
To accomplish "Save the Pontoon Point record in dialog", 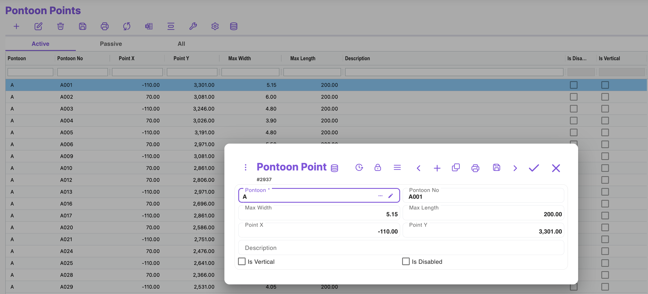I will click(496, 168).
